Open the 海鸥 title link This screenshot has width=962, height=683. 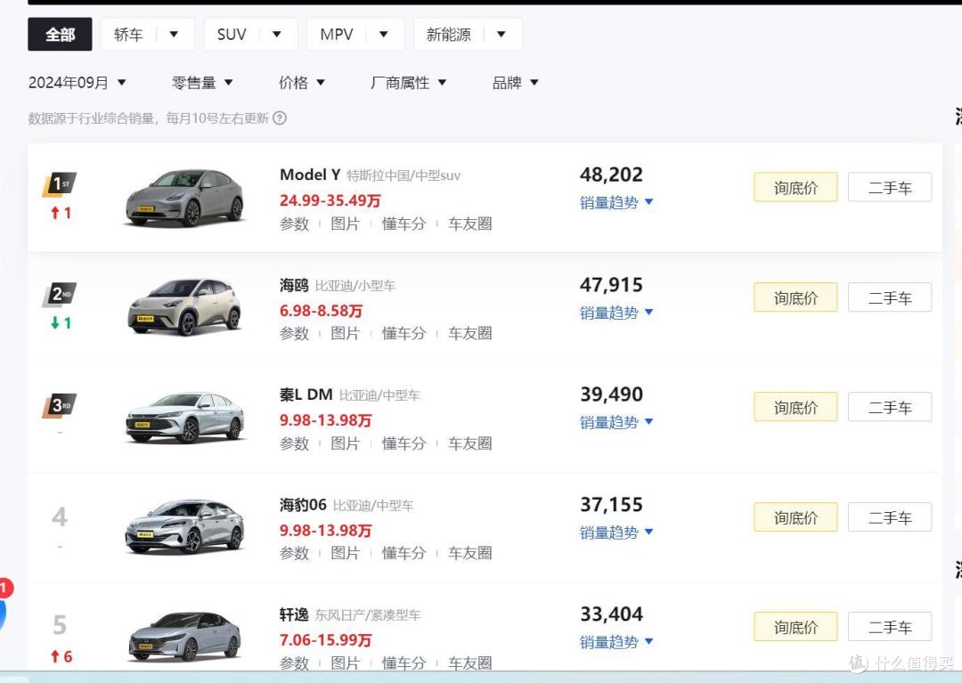click(x=294, y=285)
